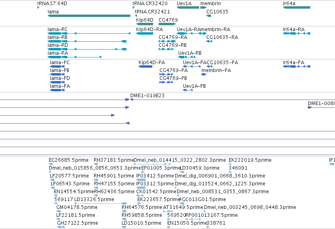Image resolution: width=335 pixels, height=229 pixels.
Task: Select the LD15010.5prime EST label
Action: [x=141, y=223]
